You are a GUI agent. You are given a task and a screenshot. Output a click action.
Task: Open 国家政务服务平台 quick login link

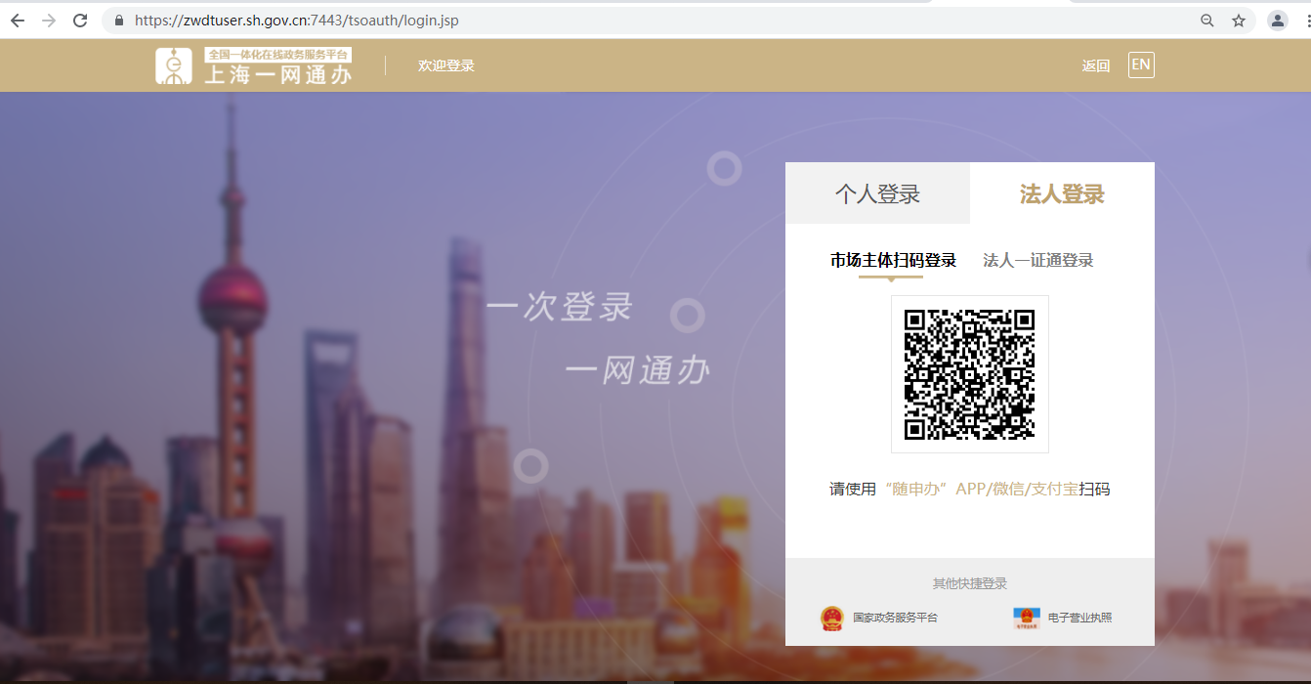[x=895, y=618]
